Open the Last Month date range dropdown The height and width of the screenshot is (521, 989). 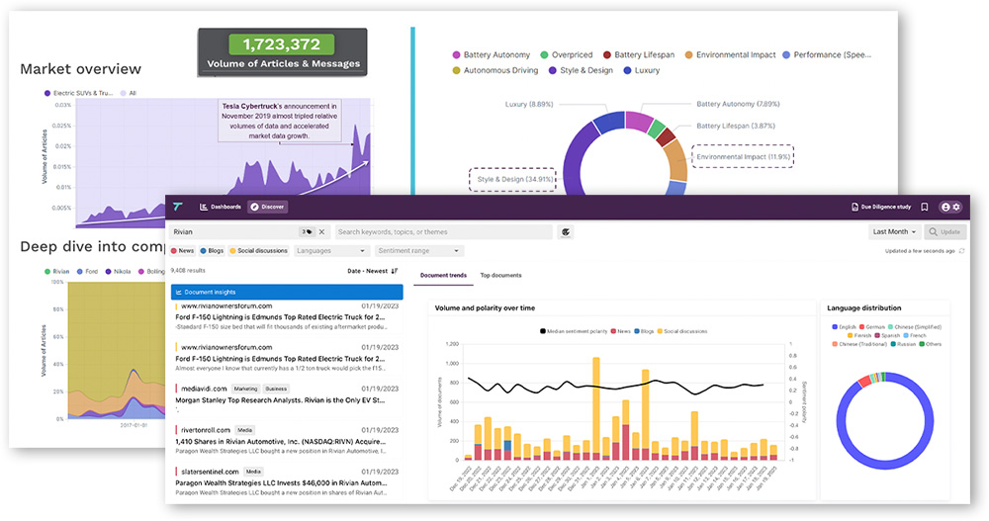click(x=894, y=231)
